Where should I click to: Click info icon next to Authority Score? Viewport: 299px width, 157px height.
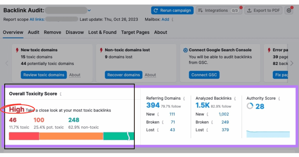click(x=279, y=99)
